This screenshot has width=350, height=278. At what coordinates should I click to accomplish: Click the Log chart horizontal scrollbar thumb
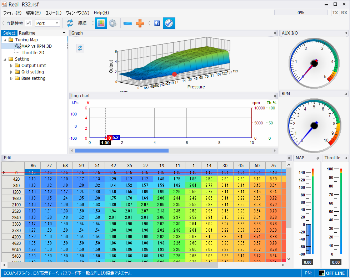122,150
